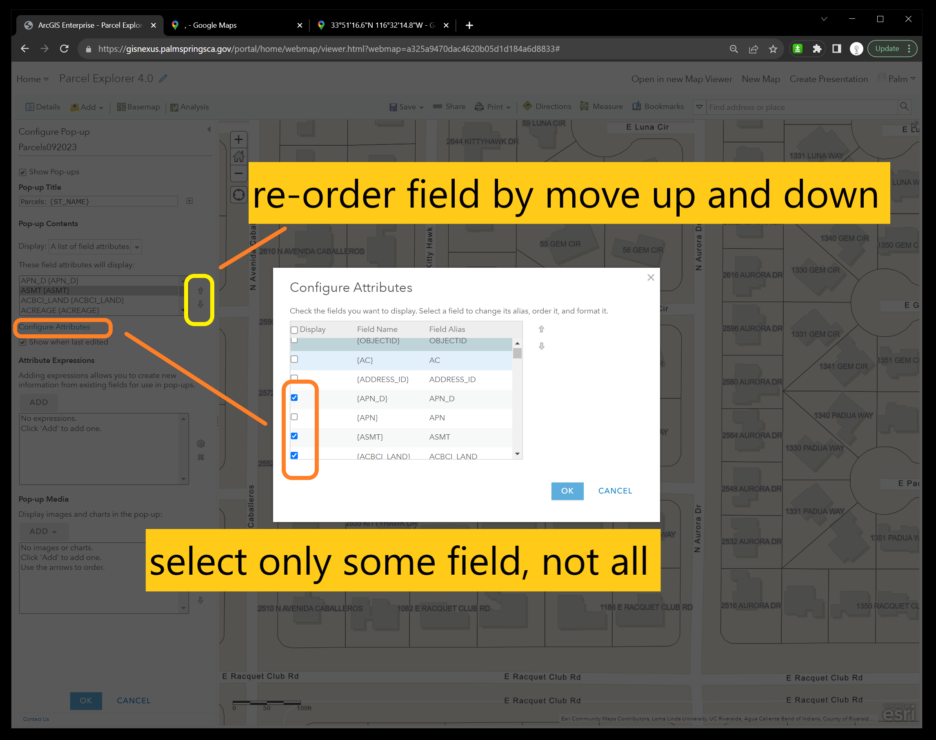Bookmark page with star icon
Screen dimensions: 936x740
773,49
